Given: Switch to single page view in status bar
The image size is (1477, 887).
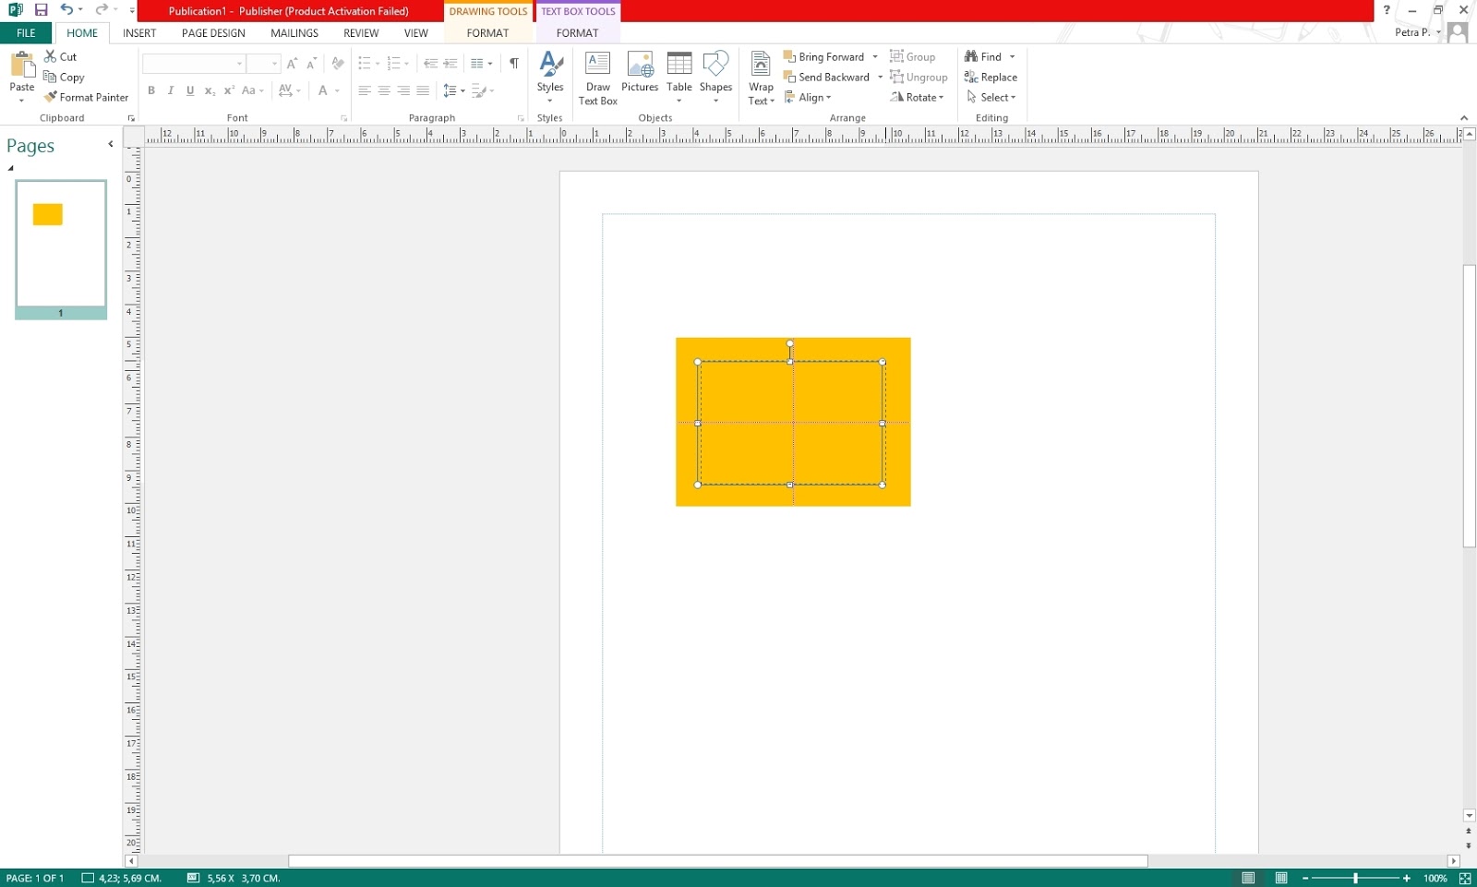Looking at the screenshot, I should (x=1248, y=878).
